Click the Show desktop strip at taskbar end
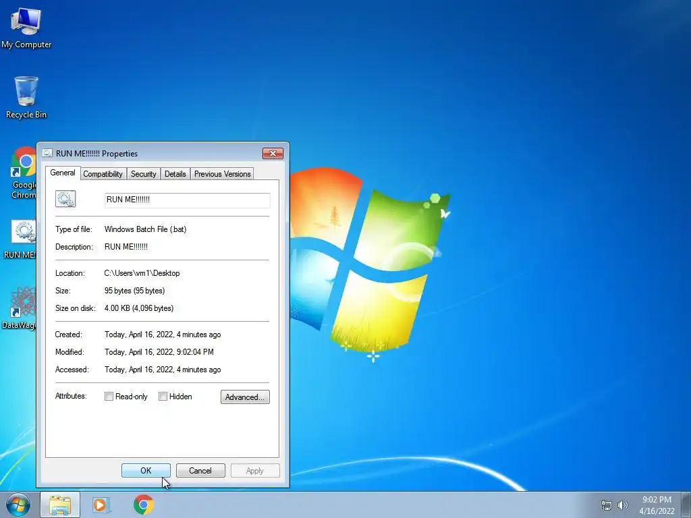The height and width of the screenshot is (518, 691). [686, 505]
